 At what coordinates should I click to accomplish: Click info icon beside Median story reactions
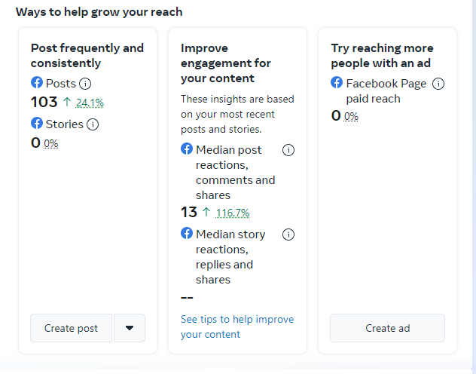coord(288,235)
